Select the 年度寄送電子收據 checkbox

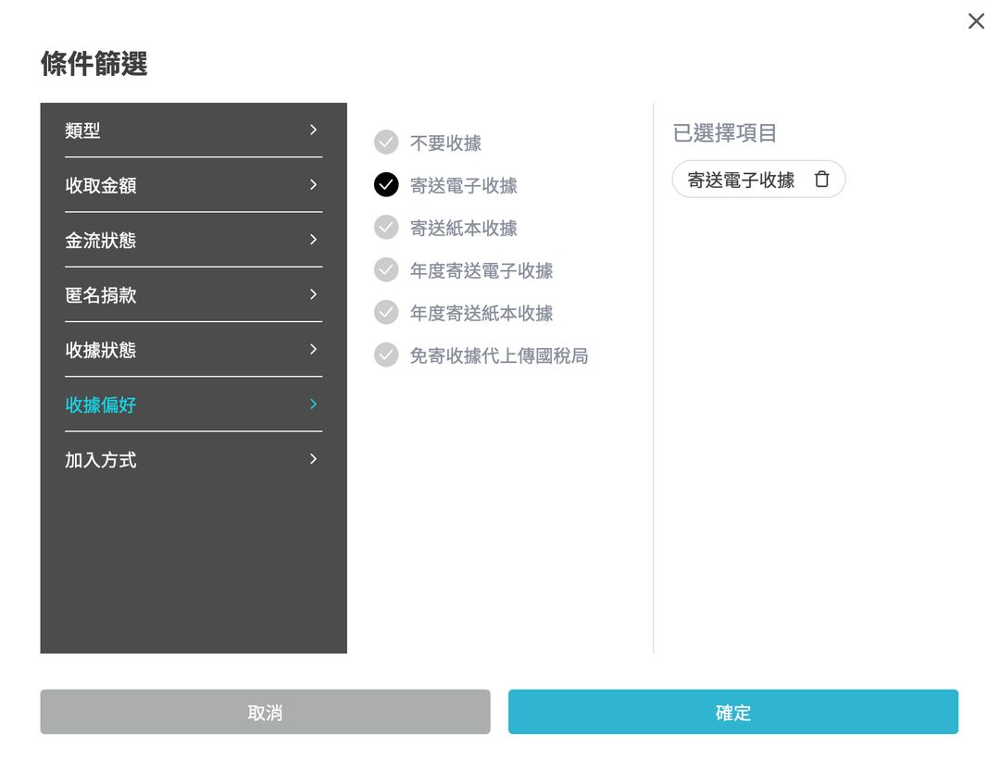tap(386, 270)
